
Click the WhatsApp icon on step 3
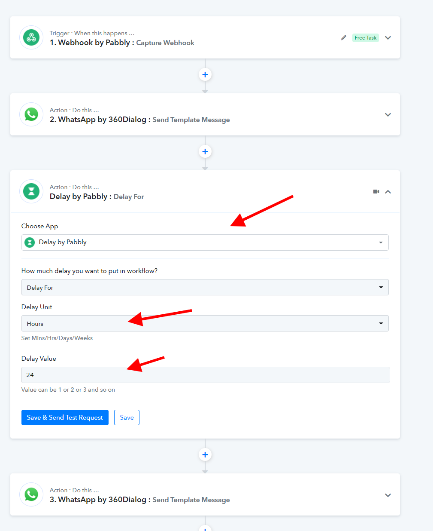point(31,494)
